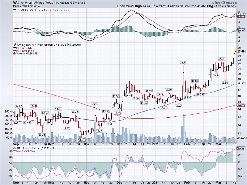Screen dimensions: 247x185
Task: Click the 13.15 price label
Action: coord(45,113)
